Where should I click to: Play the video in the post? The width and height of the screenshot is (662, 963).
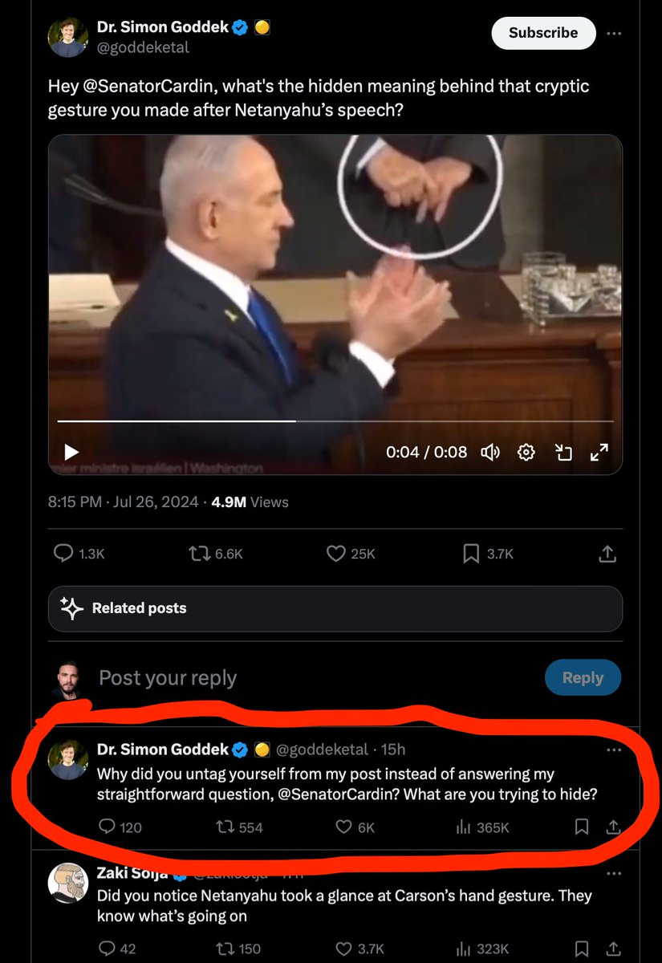coord(71,452)
